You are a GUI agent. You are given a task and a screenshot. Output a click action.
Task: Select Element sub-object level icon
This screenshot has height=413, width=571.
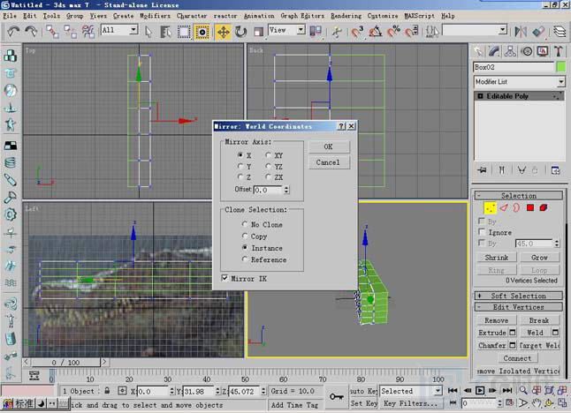point(544,208)
